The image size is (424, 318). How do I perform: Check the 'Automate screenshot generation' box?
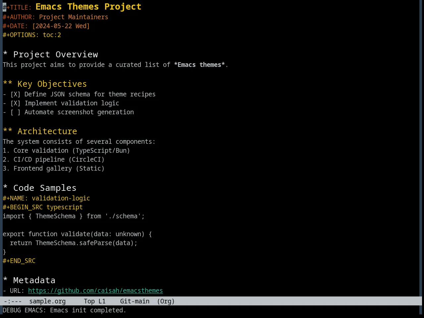point(15,112)
